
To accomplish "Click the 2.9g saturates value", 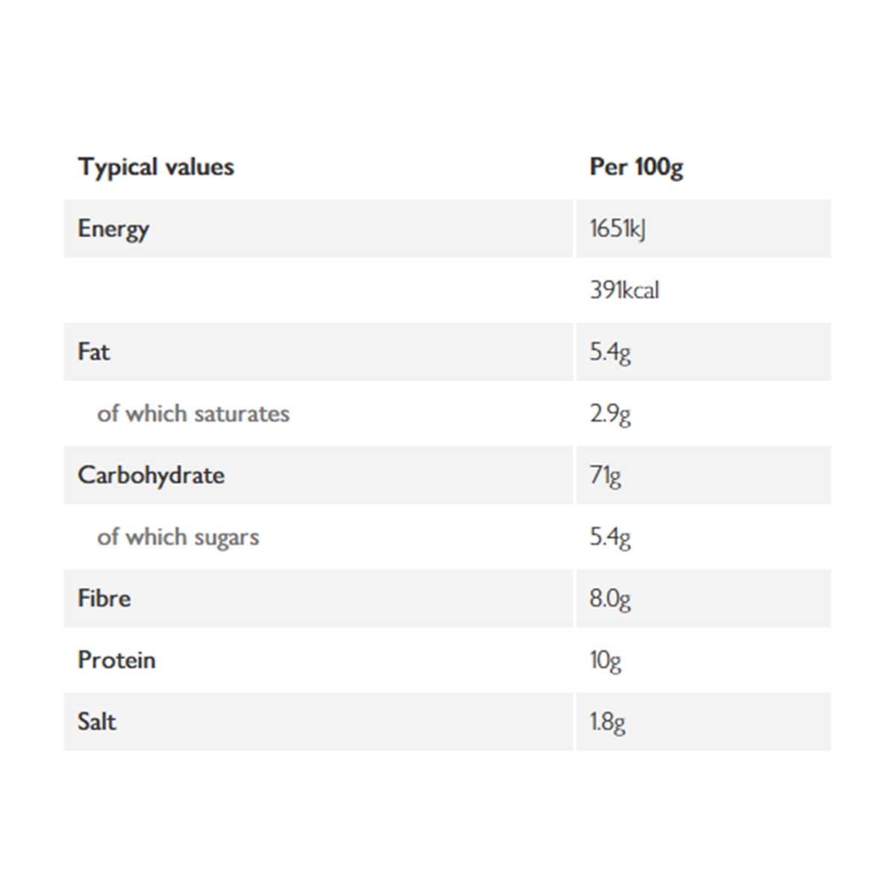I will tap(610, 414).
